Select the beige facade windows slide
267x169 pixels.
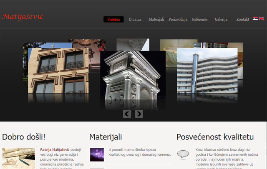(x=58, y=71)
